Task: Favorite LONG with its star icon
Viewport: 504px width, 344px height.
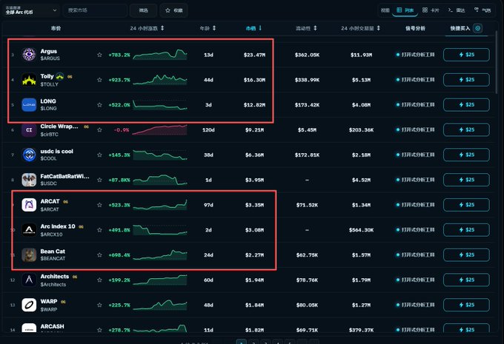Action: [99, 105]
